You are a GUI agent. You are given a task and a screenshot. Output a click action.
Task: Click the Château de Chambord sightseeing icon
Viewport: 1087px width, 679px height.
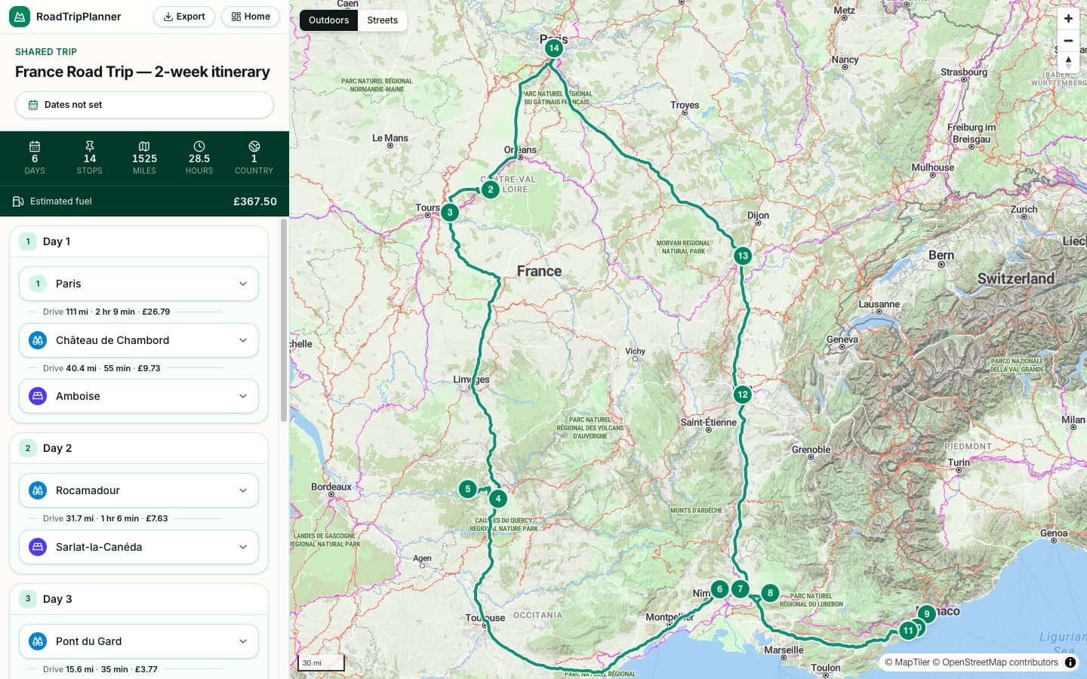click(x=38, y=340)
